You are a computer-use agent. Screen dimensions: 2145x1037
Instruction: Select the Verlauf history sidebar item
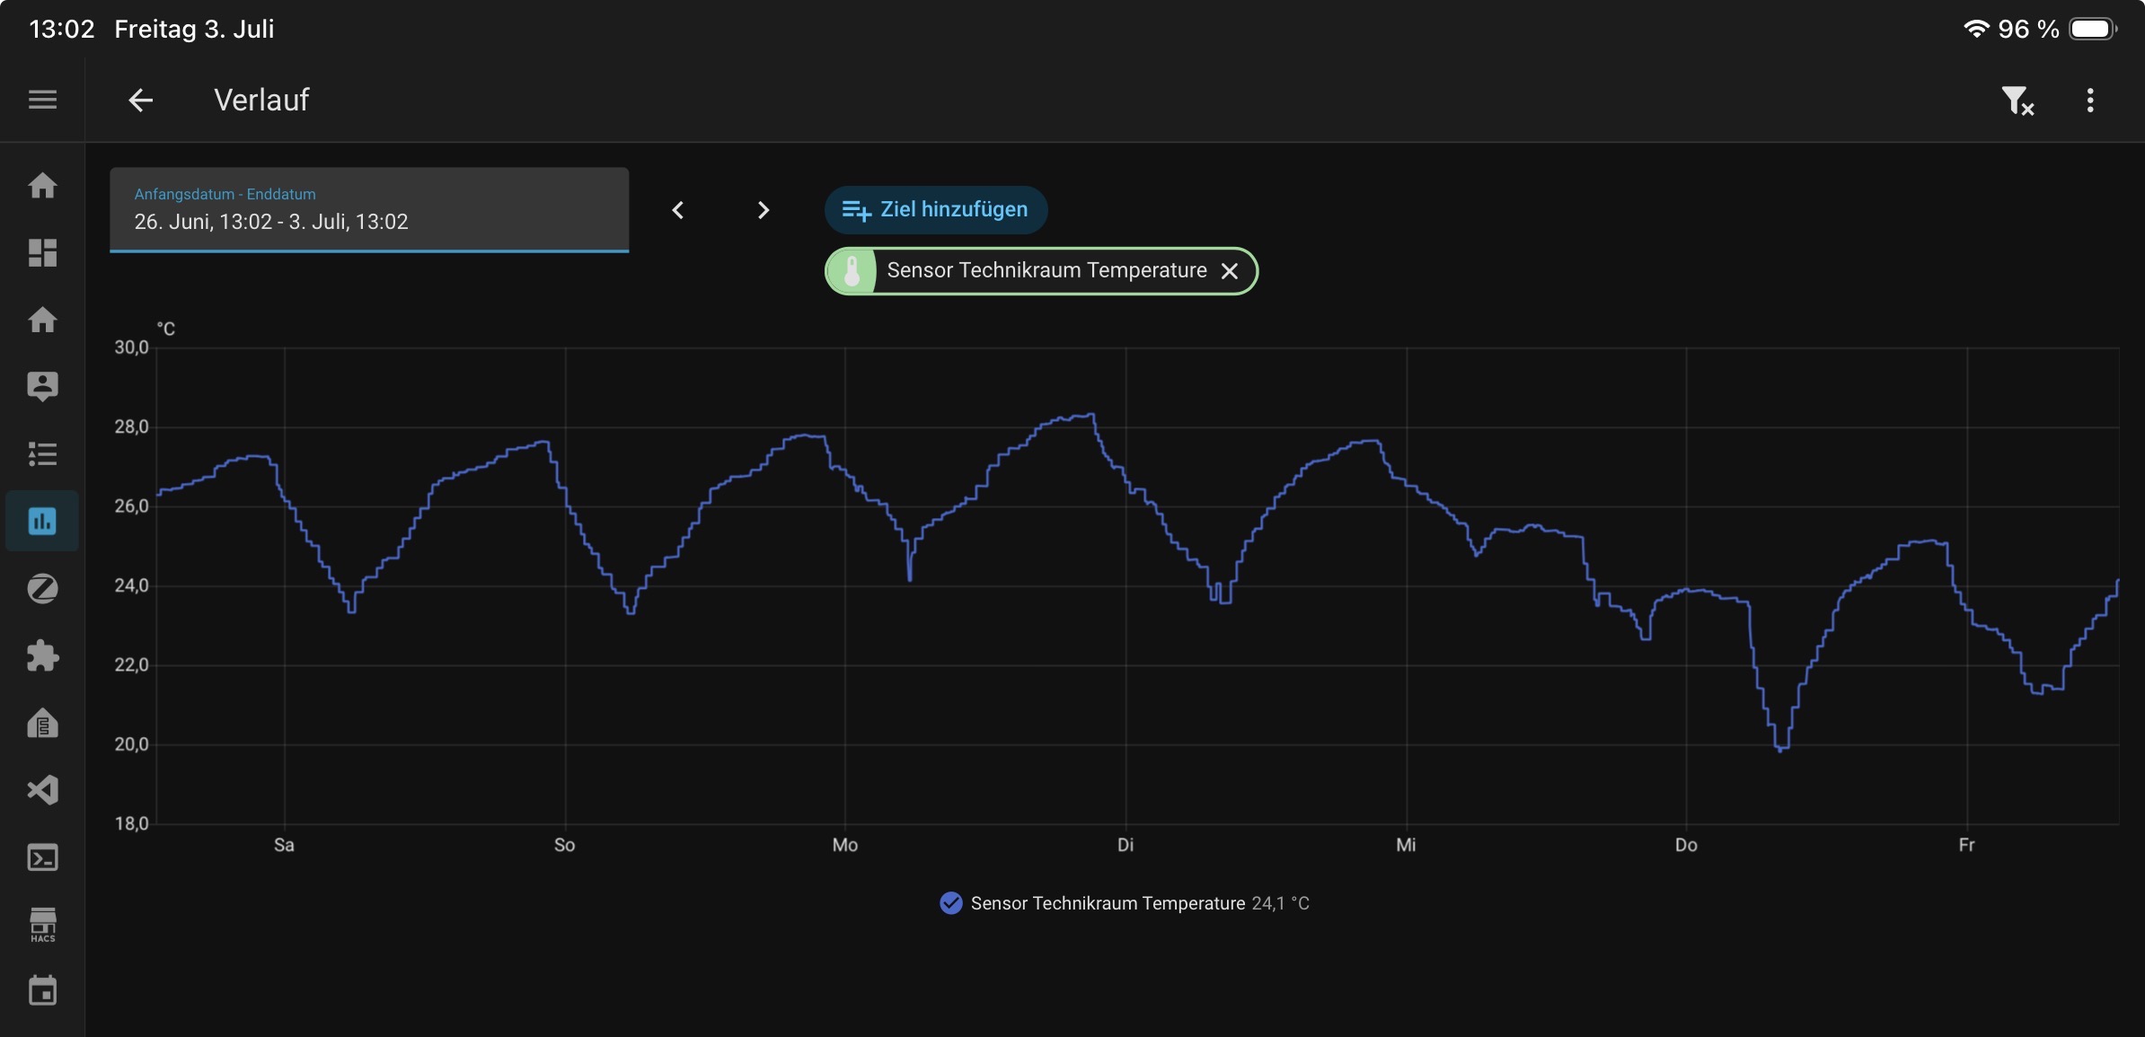pyautogui.click(x=42, y=521)
